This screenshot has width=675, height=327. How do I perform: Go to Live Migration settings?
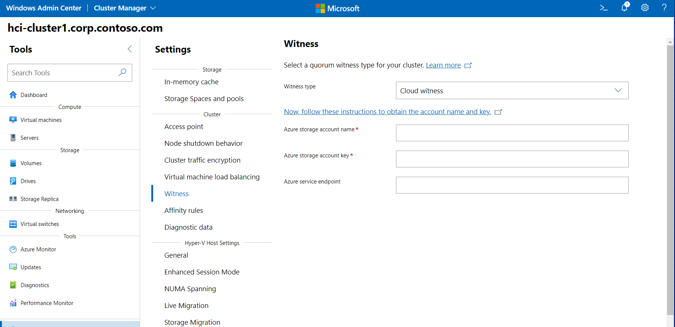coord(186,306)
